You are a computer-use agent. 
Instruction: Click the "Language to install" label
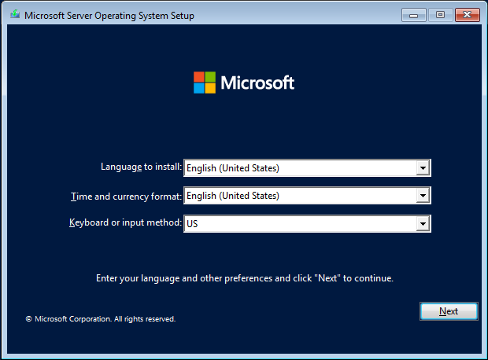[141, 167]
